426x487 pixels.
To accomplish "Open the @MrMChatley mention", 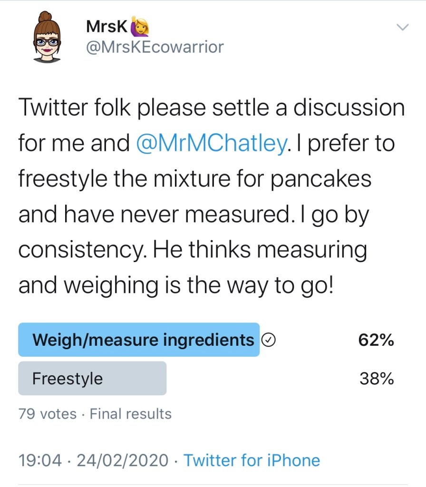I will click(x=212, y=143).
